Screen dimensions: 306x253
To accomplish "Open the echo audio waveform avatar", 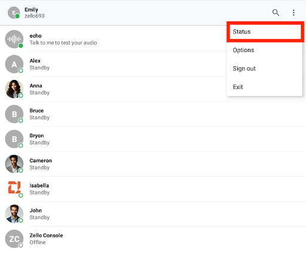I will click(14, 39).
